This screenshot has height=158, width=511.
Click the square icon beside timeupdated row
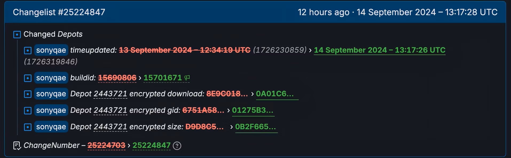(28, 51)
